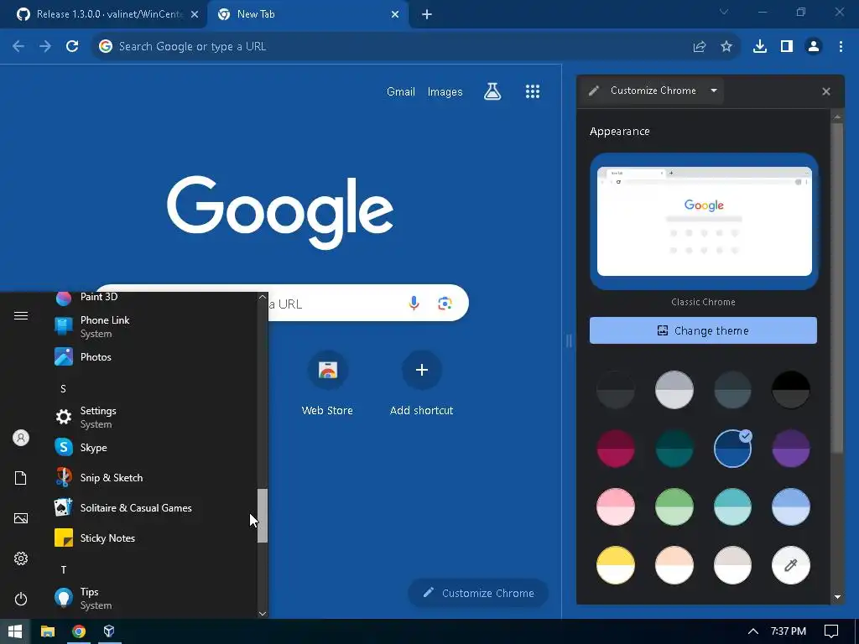Open the user account icon in Start menu

(x=21, y=438)
